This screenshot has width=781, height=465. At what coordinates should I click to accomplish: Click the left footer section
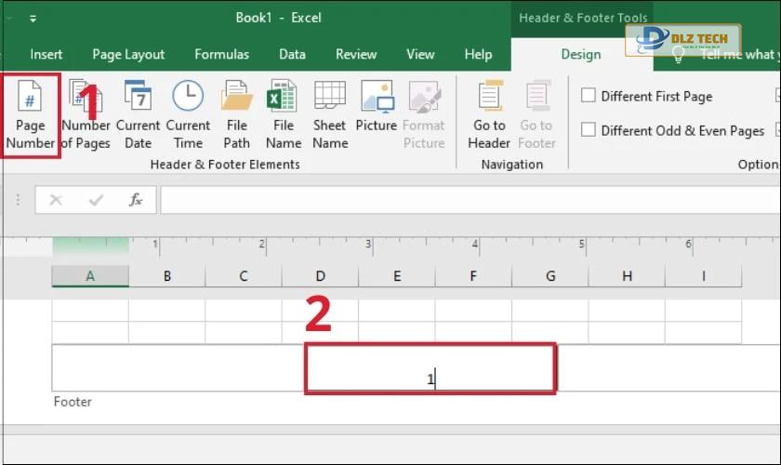tap(179, 368)
